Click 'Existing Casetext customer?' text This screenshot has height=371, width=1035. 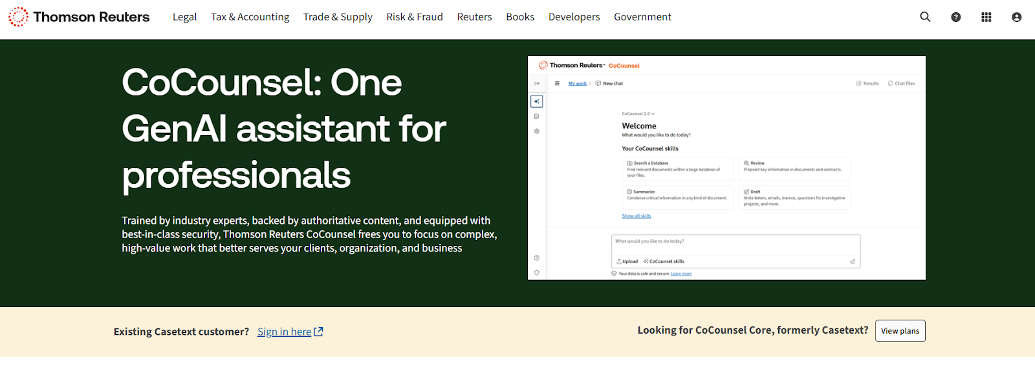(x=181, y=332)
